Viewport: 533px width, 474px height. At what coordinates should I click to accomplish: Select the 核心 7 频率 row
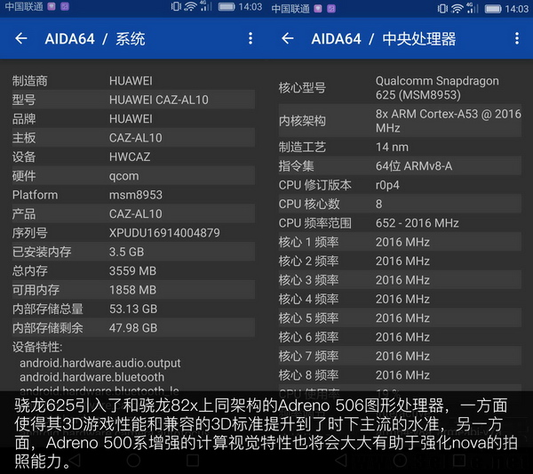point(400,357)
